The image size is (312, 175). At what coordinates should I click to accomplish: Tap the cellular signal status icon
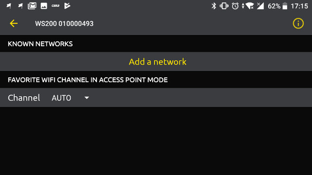tap(260, 6)
